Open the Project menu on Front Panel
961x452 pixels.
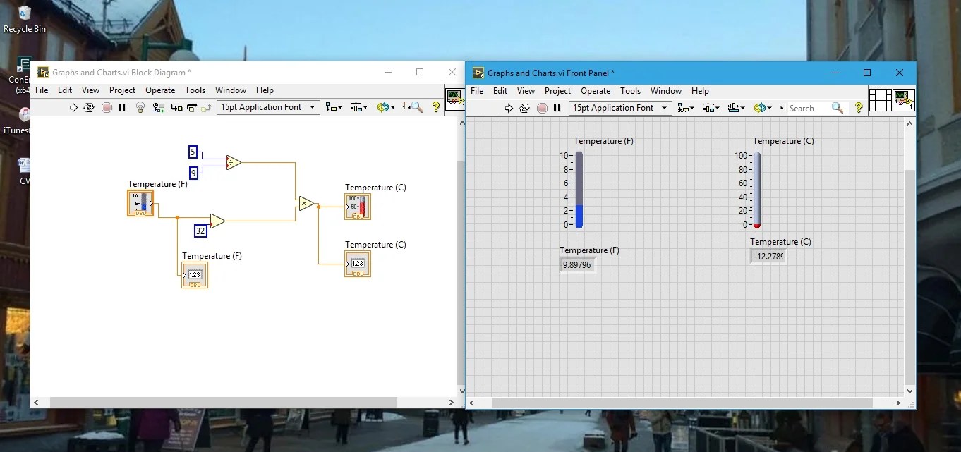[x=557, y=91]
